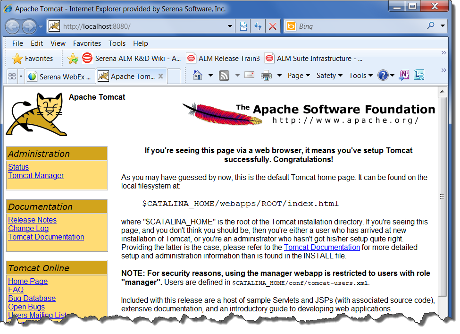Open the Serena ALM R&D Wiki bookmark

(x=131, y=59)
